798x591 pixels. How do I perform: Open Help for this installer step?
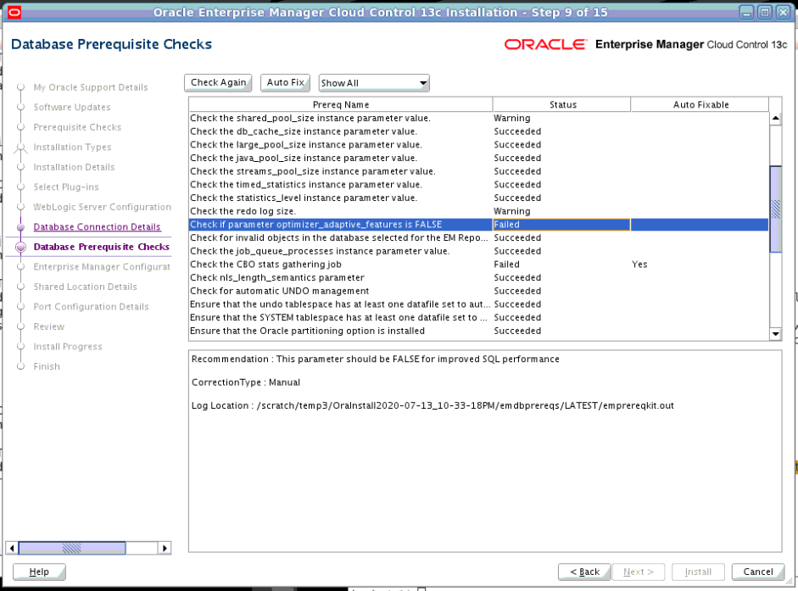38,571
